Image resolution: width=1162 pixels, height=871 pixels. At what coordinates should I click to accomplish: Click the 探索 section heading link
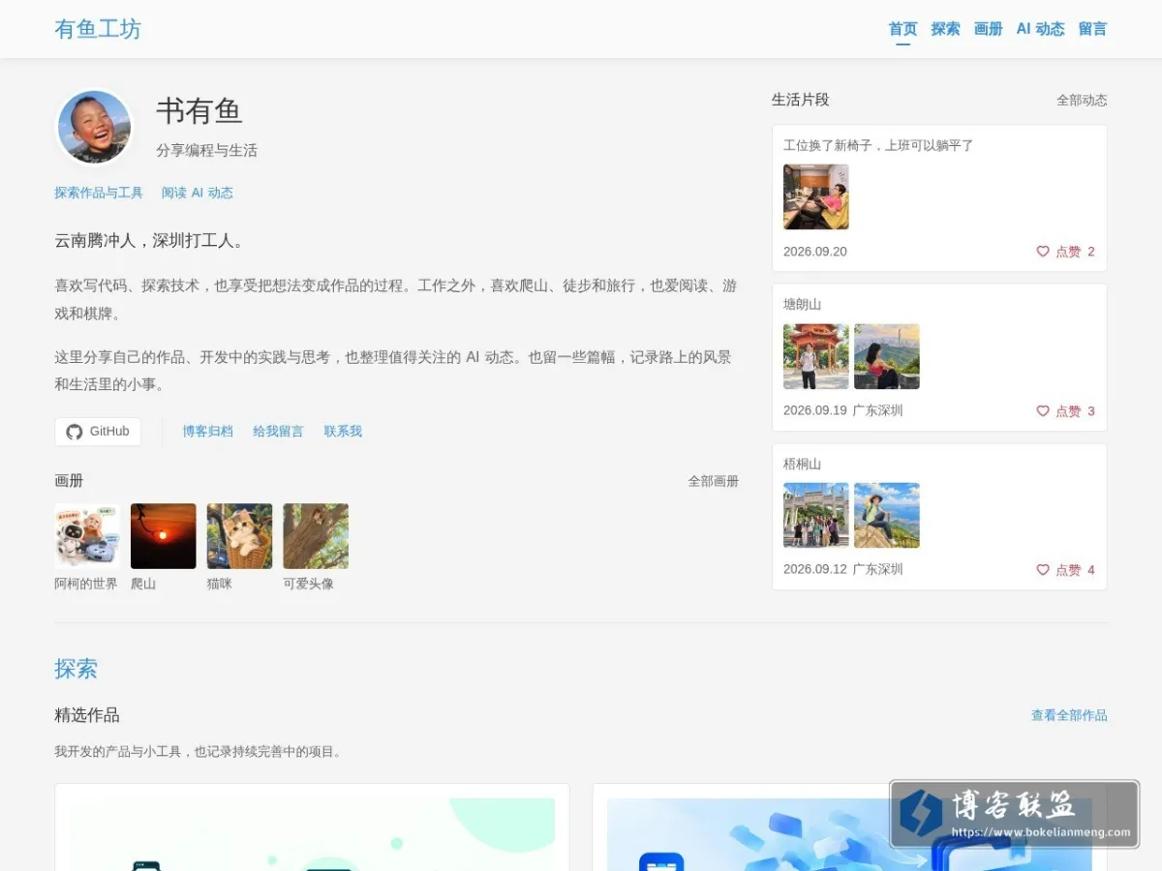coord(76,669)
